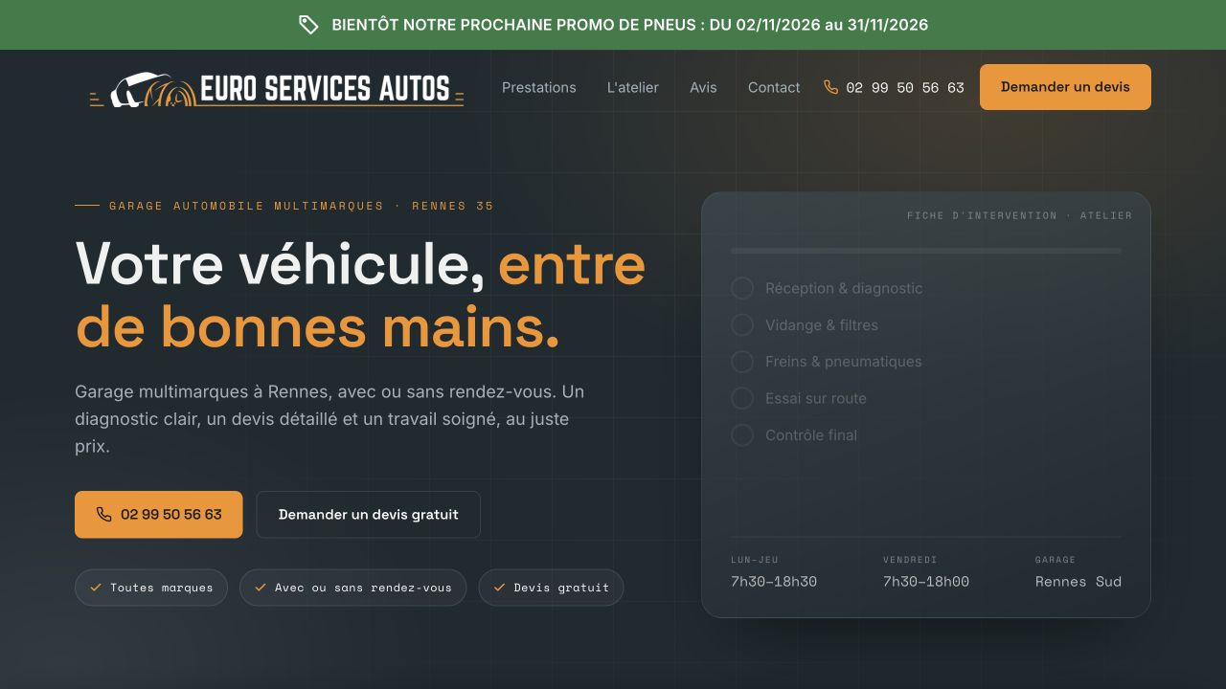1226x689 pixels.
Task: Click the Avec ou sans rendez-vous badge text
Action: click(x=363, y=588)
